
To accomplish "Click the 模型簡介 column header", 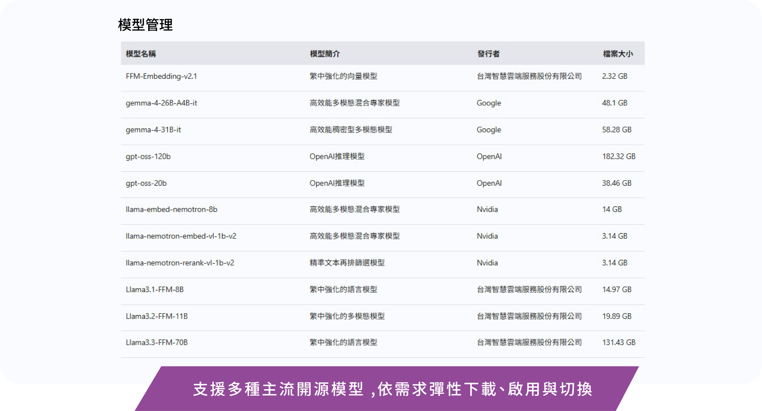I will point(325,54).
